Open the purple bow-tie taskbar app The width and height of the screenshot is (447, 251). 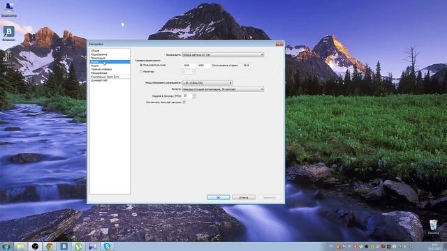point(93,246)
